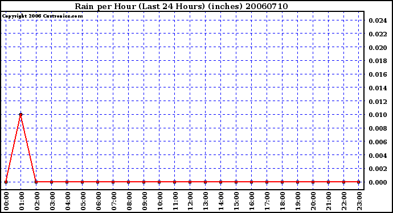Image resolution: width=393 pixels, height=213 pixels.
Task: Click the 11:00 x-axis label
Action: point(175,201)
